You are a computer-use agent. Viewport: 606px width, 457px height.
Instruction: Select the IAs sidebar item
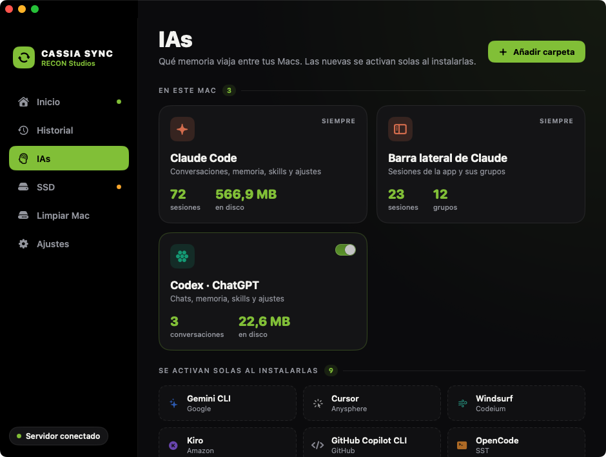[69, 158]
